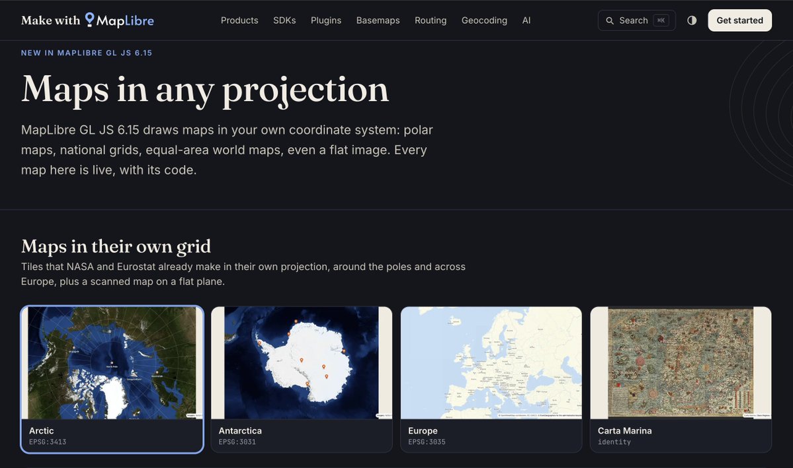Click the Maps in their own grid heading
This screenshot has width=793, height=468.
click(116, 246)
